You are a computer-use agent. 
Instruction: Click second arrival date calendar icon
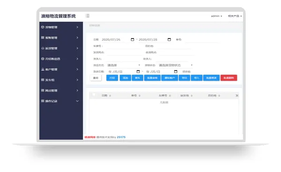pos(176,72)
